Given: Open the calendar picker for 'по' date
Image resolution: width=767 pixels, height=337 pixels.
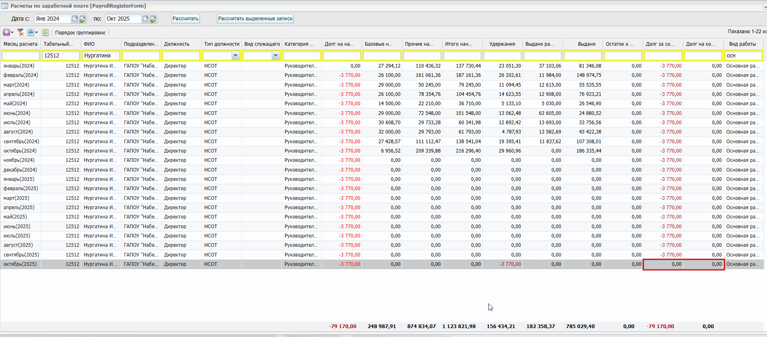Looking at the screenshot, I should tap(146, 19).
